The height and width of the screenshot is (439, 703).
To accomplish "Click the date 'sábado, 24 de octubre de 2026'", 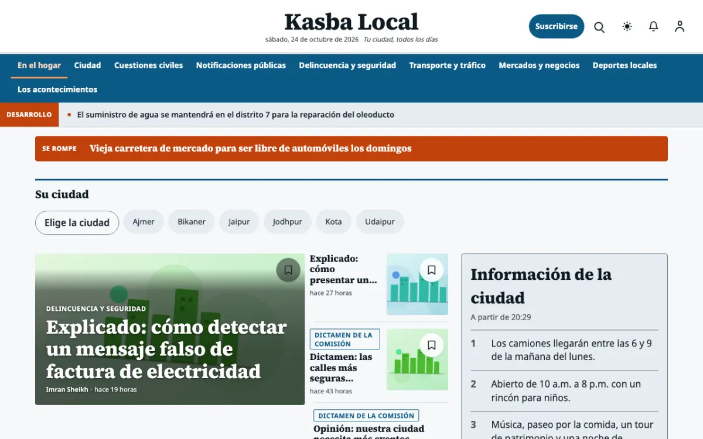I will coord(312,40).
